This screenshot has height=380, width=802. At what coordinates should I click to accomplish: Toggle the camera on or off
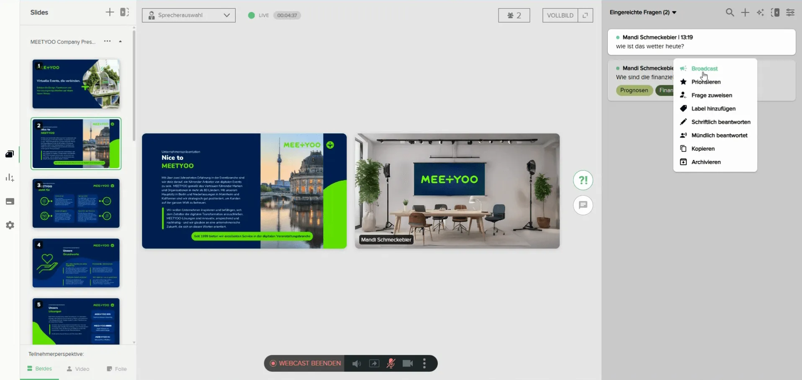pos(407,364)
